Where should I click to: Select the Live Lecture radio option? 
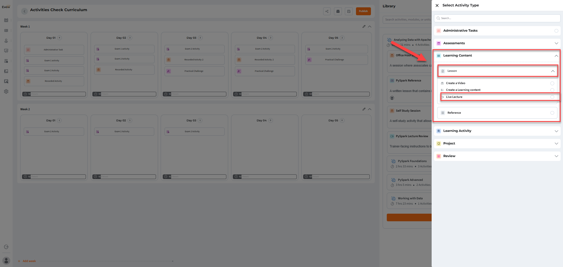[552, 97]
